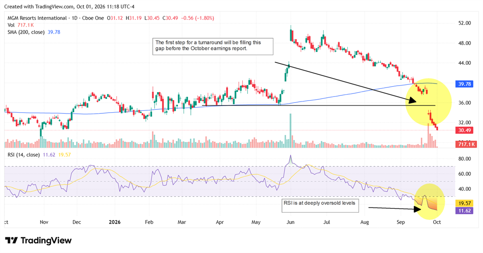Click the 'C30.49' close value in header
This screenshot has height=253, width=483.
pyautogui.click(x=171, y=18)
